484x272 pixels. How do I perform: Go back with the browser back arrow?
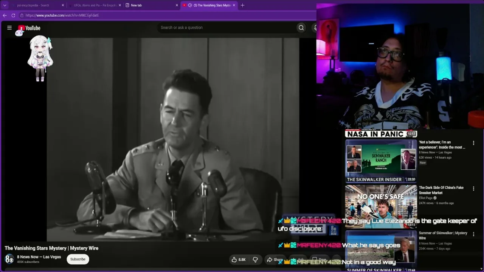point(5,15)
